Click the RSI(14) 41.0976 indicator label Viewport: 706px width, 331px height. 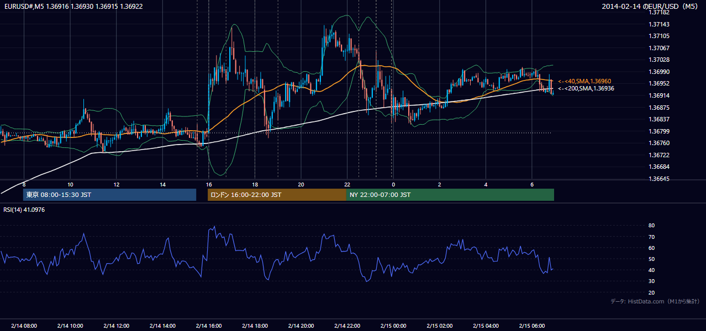tap(24, 210)
